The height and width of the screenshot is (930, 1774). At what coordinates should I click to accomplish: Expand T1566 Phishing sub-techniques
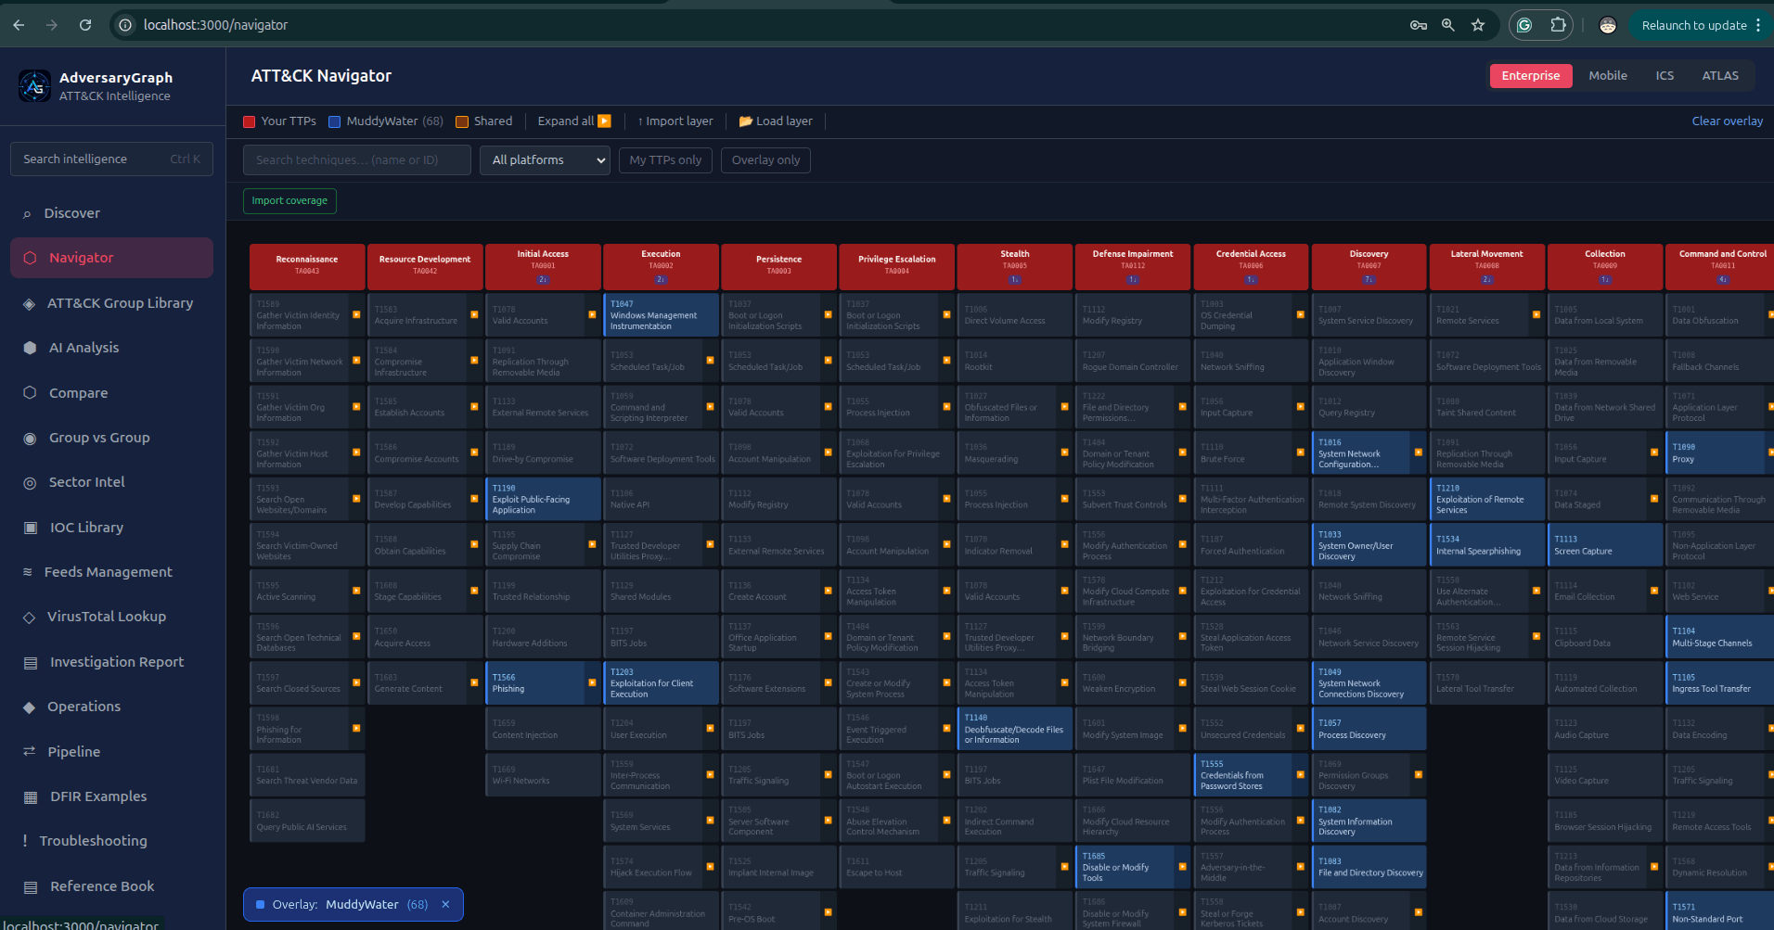click(x=592, y=683)
